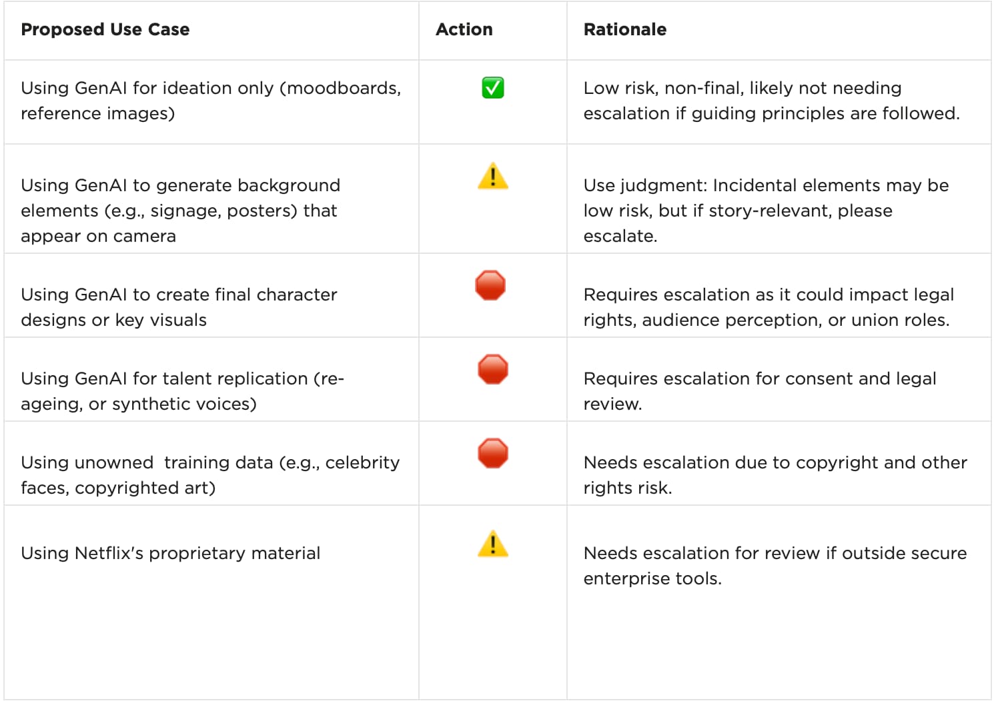Click the "Rationale" column header

tap(625, 29)
